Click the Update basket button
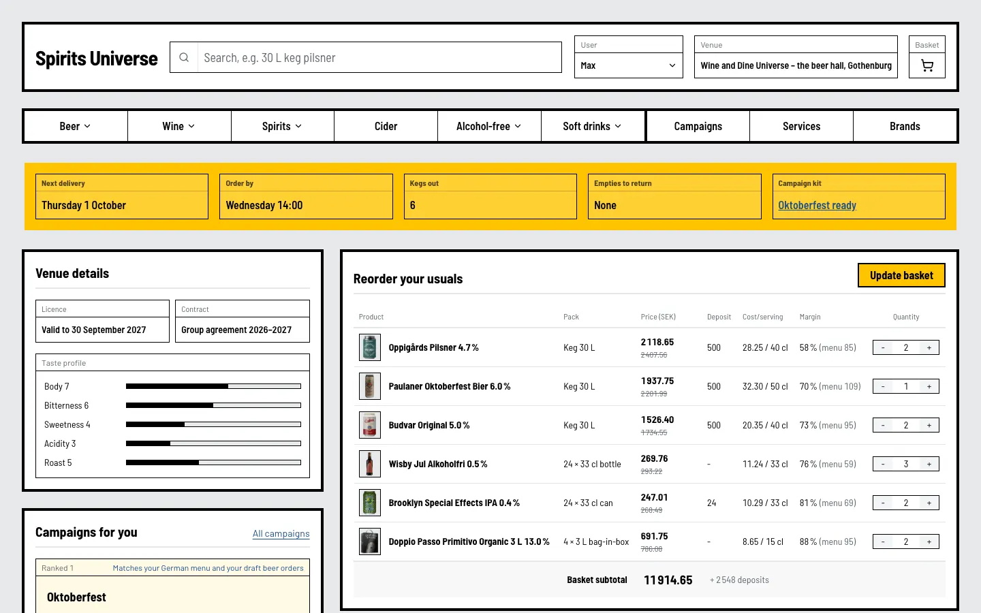The height and width of the screenshot is (613, 981). pyautogui.click(x=901, y=275)
